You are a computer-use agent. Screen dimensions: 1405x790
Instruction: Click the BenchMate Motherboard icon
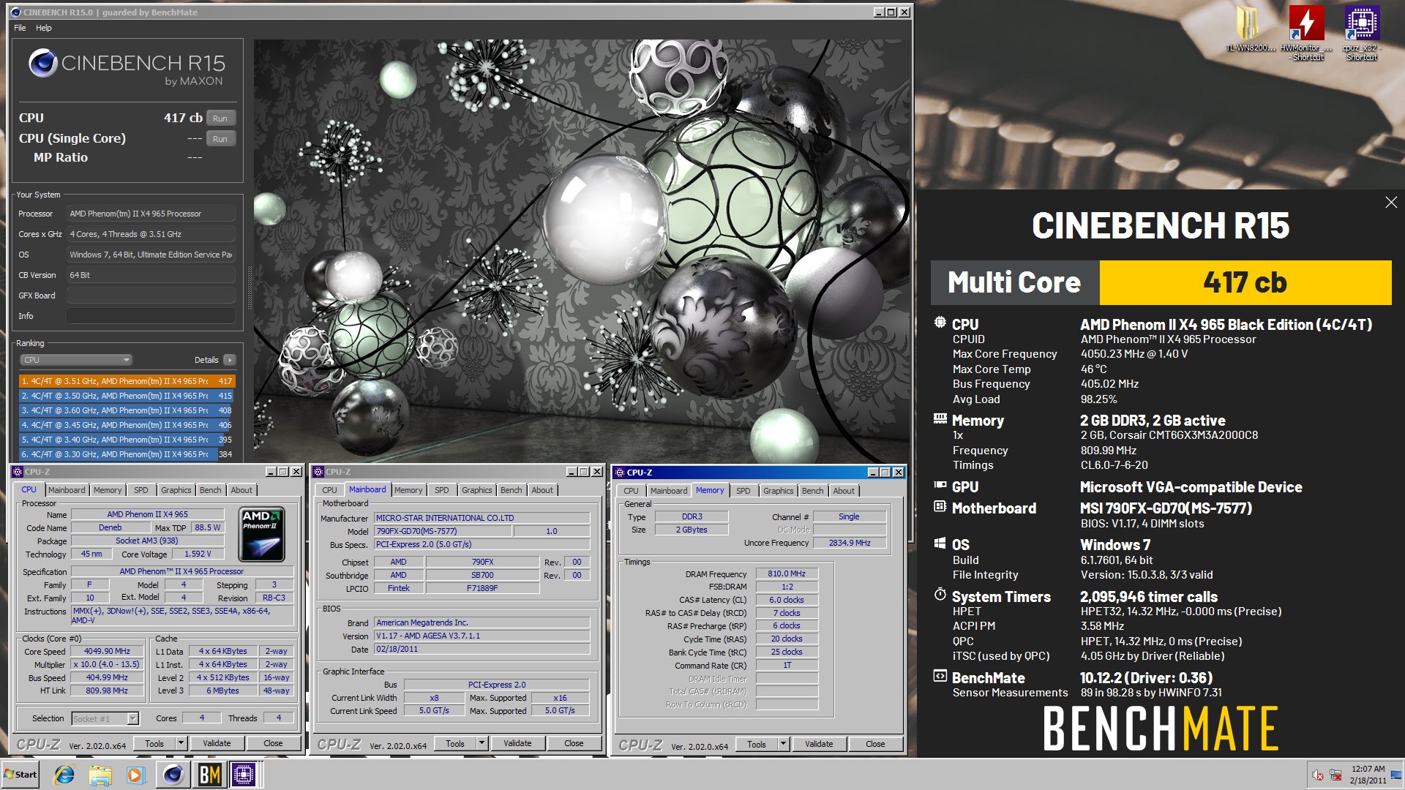click(940, 506)
